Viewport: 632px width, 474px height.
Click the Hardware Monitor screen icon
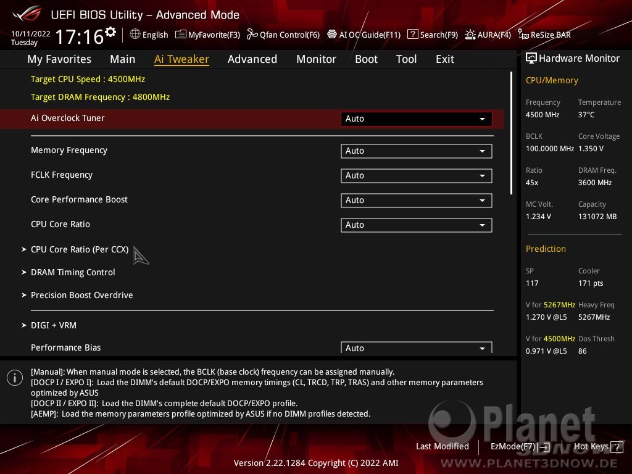point(531,59)
